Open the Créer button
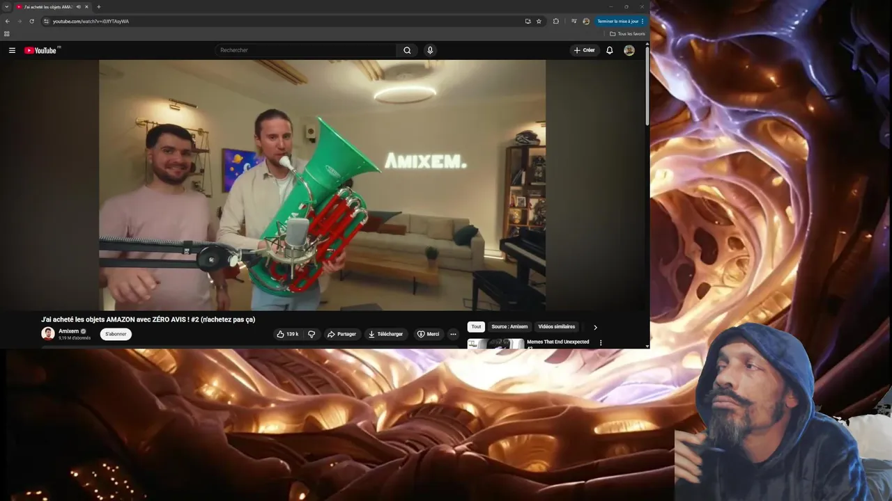 pyautogui.click(x=584, y=50)
